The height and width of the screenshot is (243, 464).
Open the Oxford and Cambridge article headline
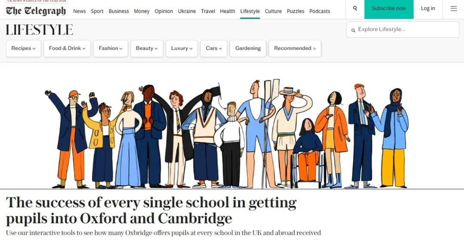click(151, 210)
